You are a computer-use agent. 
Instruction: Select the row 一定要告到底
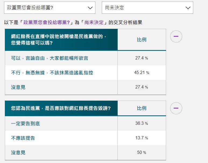tap(85, 123)
